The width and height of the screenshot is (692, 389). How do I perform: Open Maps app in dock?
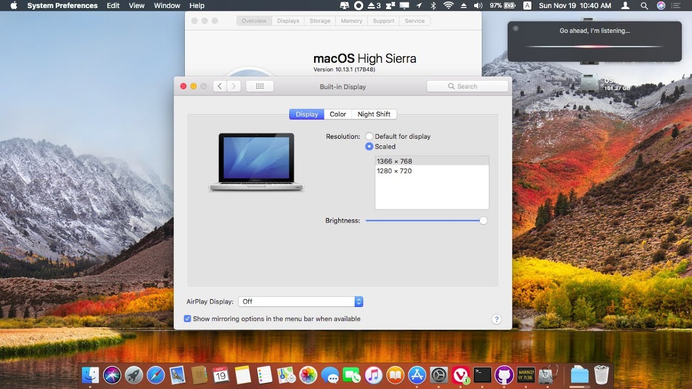286,374
